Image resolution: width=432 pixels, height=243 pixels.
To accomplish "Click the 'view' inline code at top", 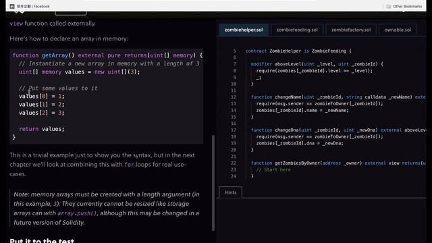I will coord(16,24).
